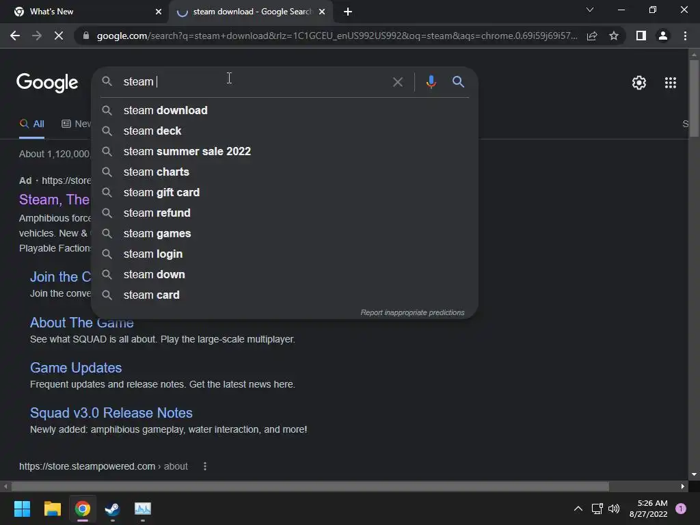Choose suggestion 'steam down'
Image resolution: width=700 pixels, height=525 pixels.
pos(285,275)
